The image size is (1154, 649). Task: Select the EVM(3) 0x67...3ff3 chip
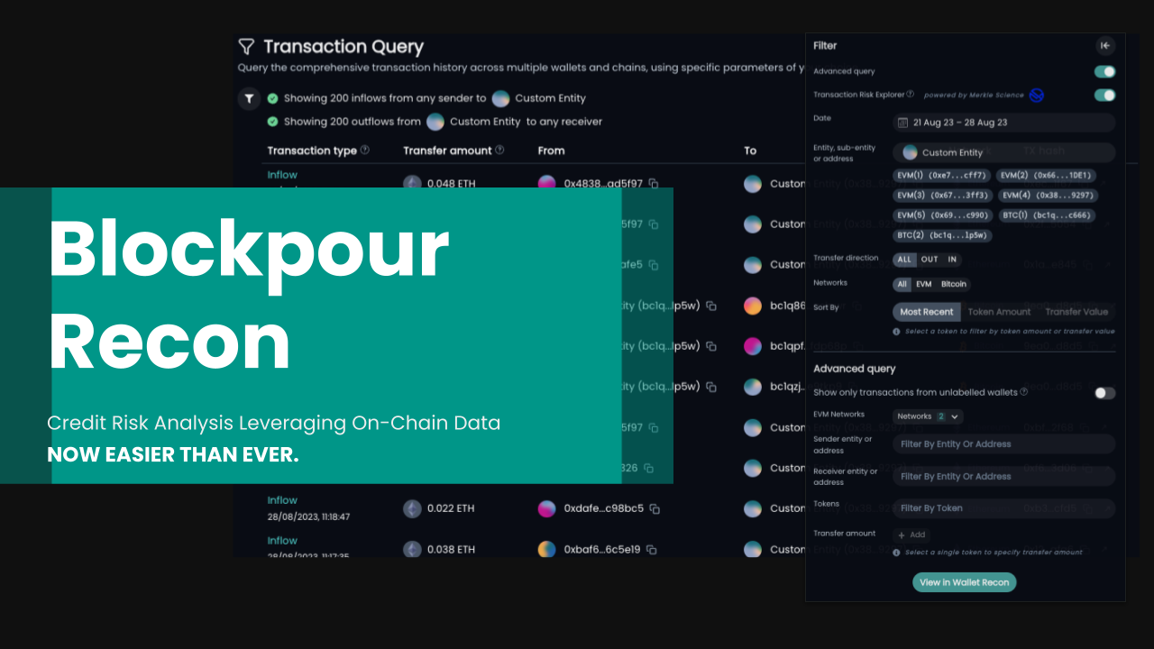943,196
